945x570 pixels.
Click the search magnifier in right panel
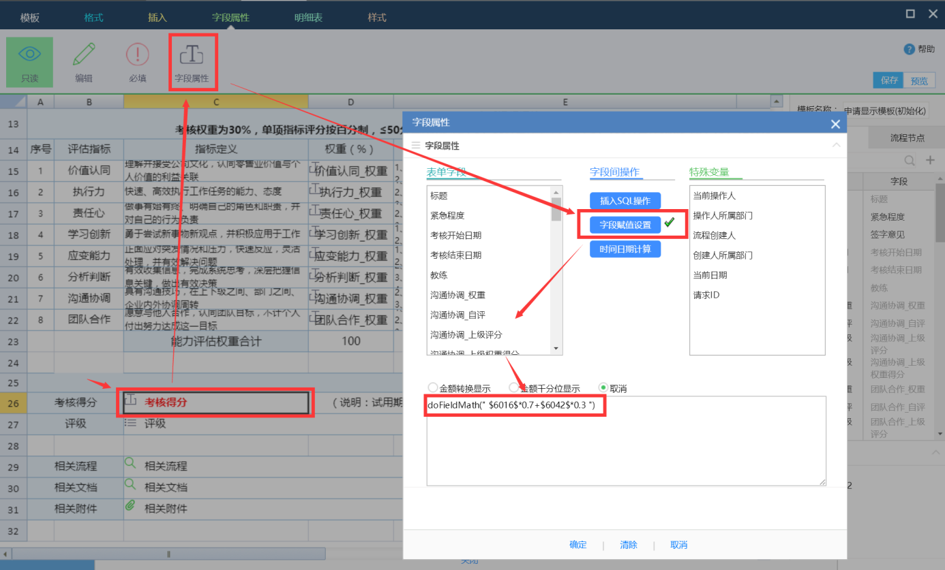[909, 160]
